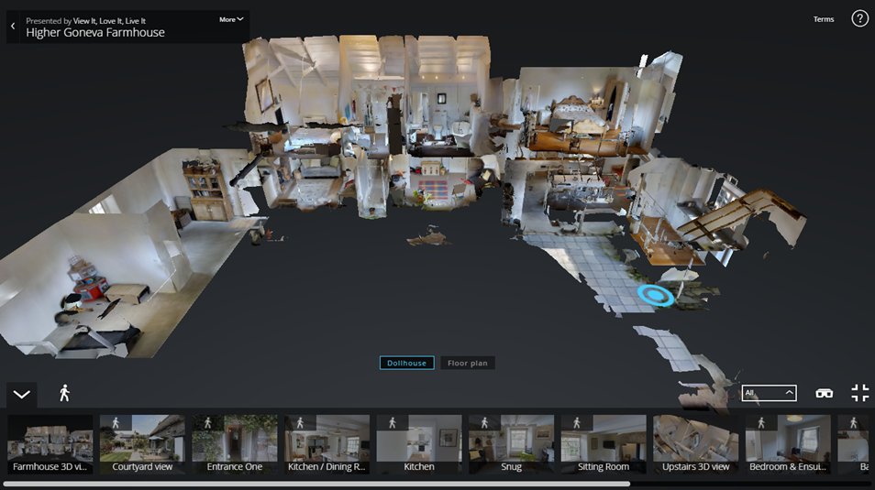
Task: Open the All floors selector
Action: 769,393
